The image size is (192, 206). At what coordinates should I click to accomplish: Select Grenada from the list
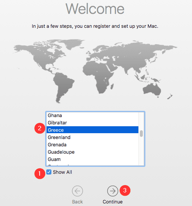point(93,145)
